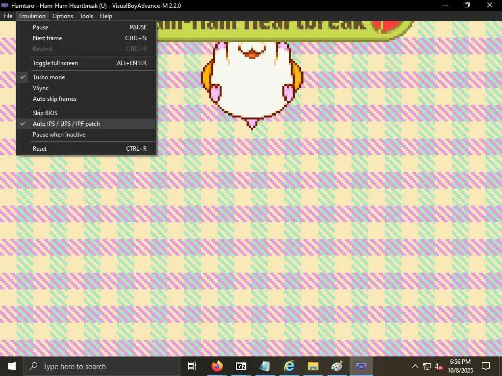Open the clock showing 6:56 PM
The image size is (502, 376).
(460, 366)
